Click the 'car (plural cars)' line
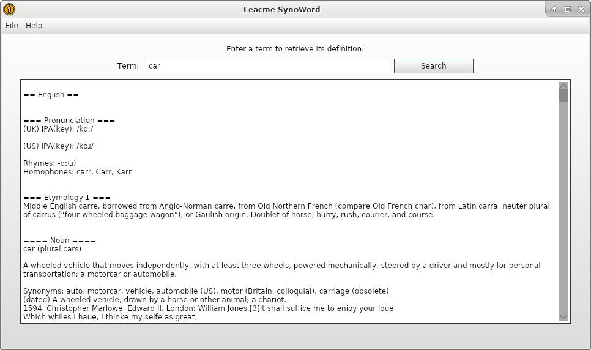Screen dimensions: 591x350 52,249
